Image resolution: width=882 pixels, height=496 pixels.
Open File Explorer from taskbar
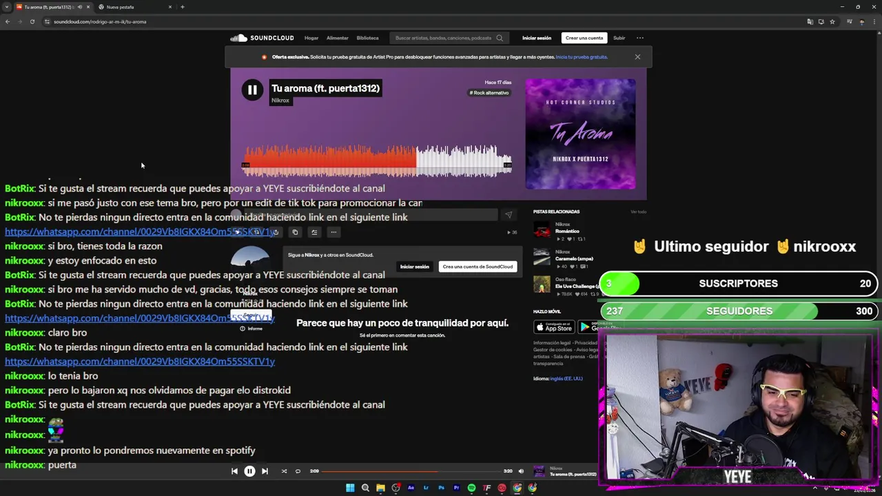(380, 488)
